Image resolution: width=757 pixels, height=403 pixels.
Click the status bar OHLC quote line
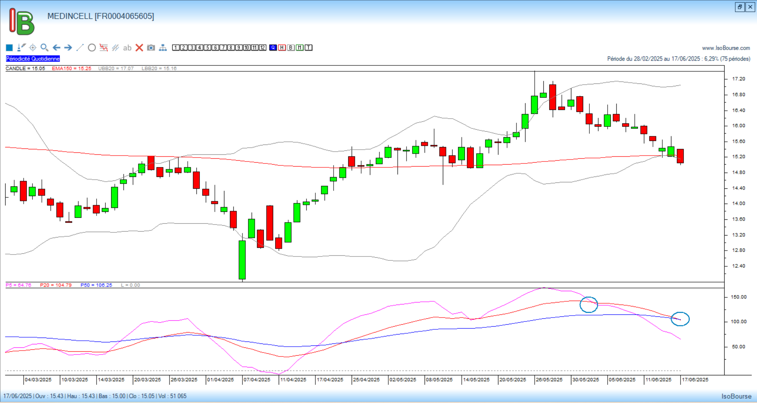tap(95, 396)
